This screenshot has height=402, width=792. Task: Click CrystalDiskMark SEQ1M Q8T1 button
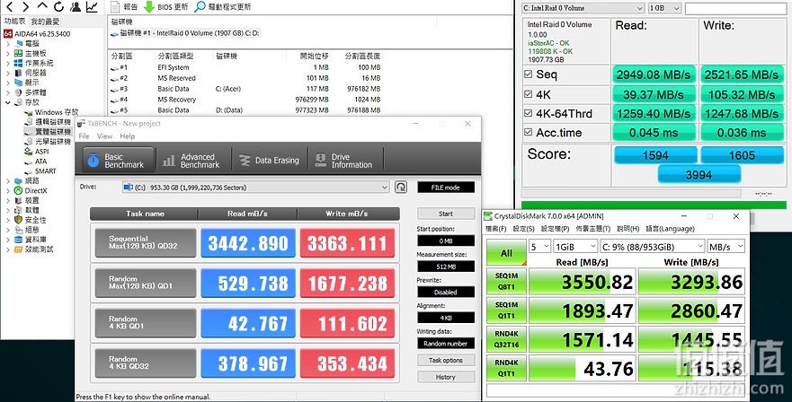pos(506,281)
